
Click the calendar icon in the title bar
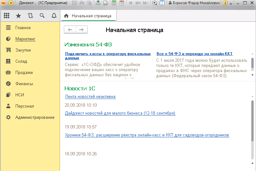point(122,3)
